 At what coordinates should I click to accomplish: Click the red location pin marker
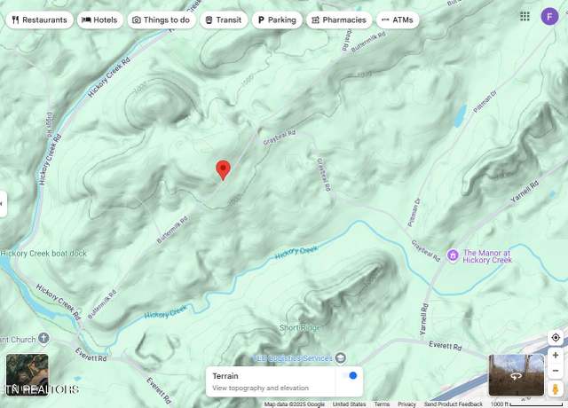[223, 170]
